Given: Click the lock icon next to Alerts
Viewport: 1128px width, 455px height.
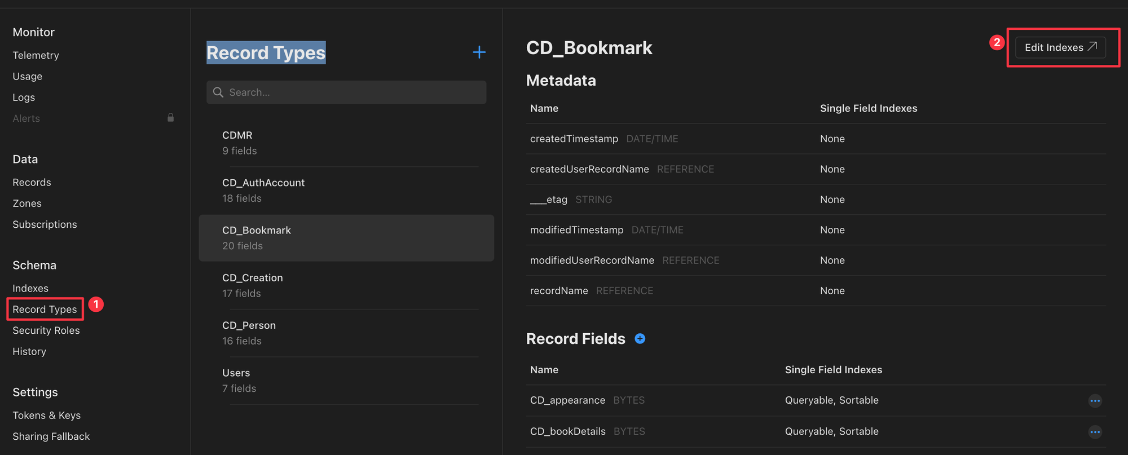Looking at the screenshot, I should (x=170, y=118).
